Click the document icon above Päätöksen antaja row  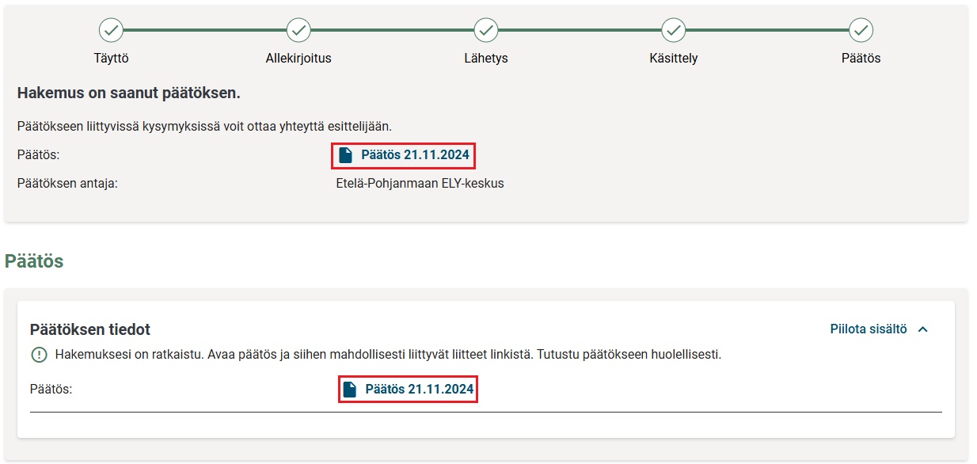[345, 155]
